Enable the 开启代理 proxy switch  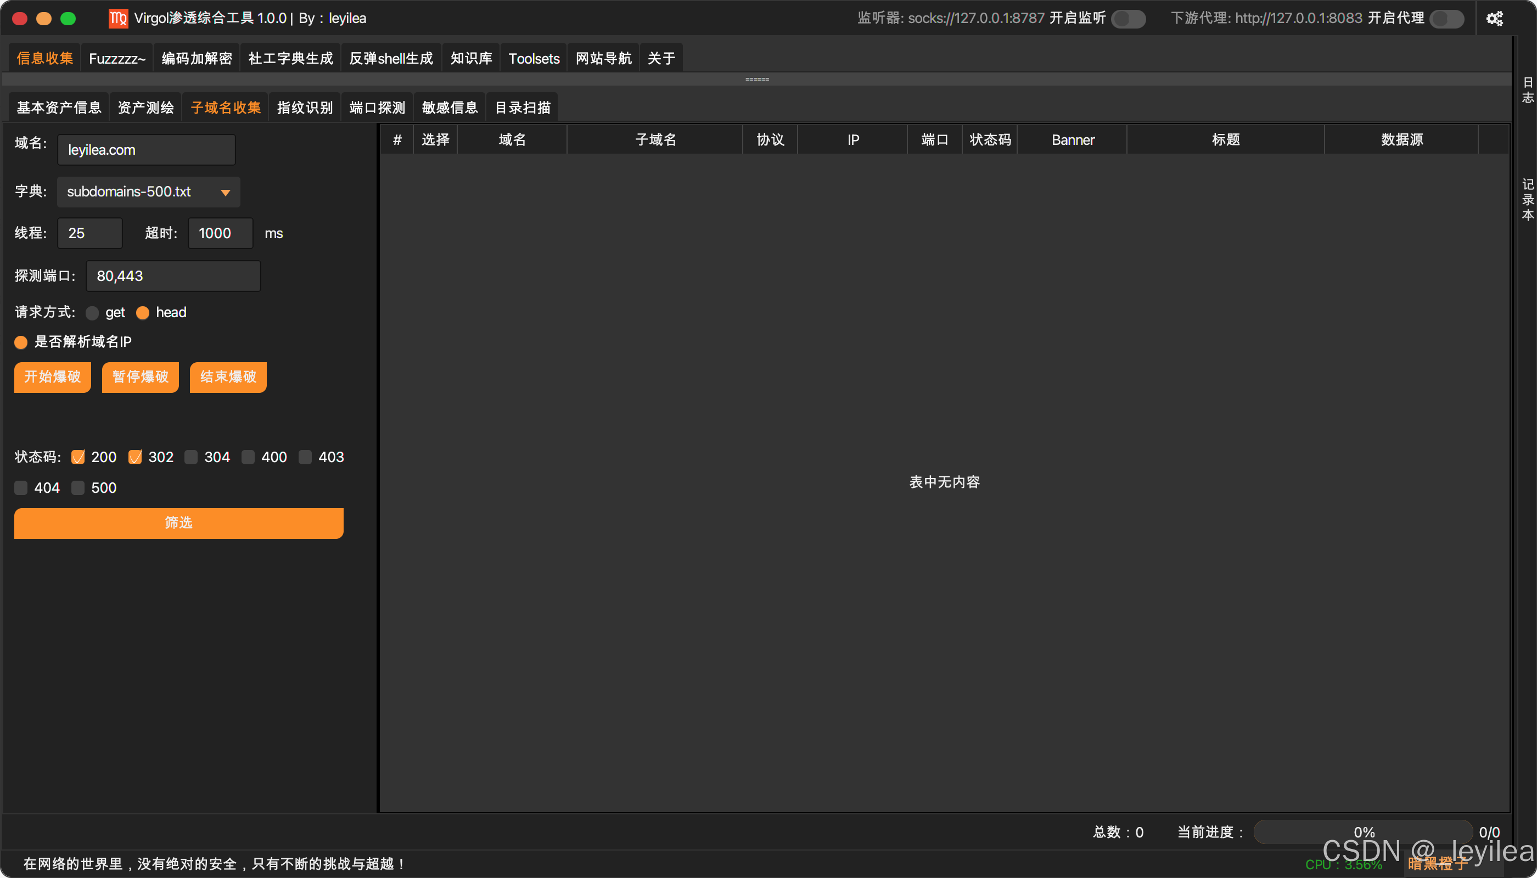tap(1446, 19)
